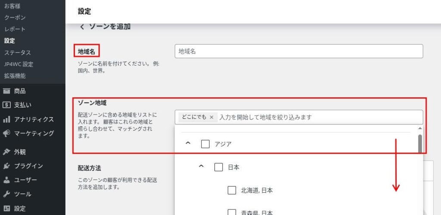Click the region dropdown scrollbar thumb
Image resolution: width=441 pixels, height=215 pixels.
[x=420, y=143]
